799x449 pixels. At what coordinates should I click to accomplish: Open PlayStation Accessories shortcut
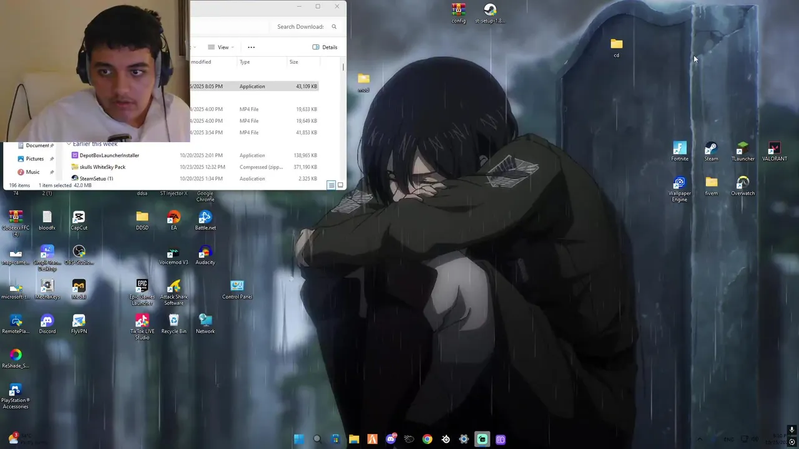[16, 396]
